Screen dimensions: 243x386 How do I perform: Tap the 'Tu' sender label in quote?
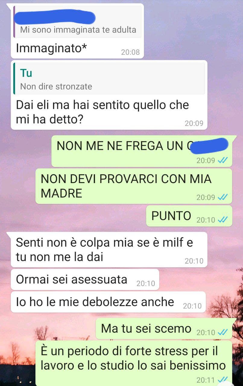click(x=26, y=73)
